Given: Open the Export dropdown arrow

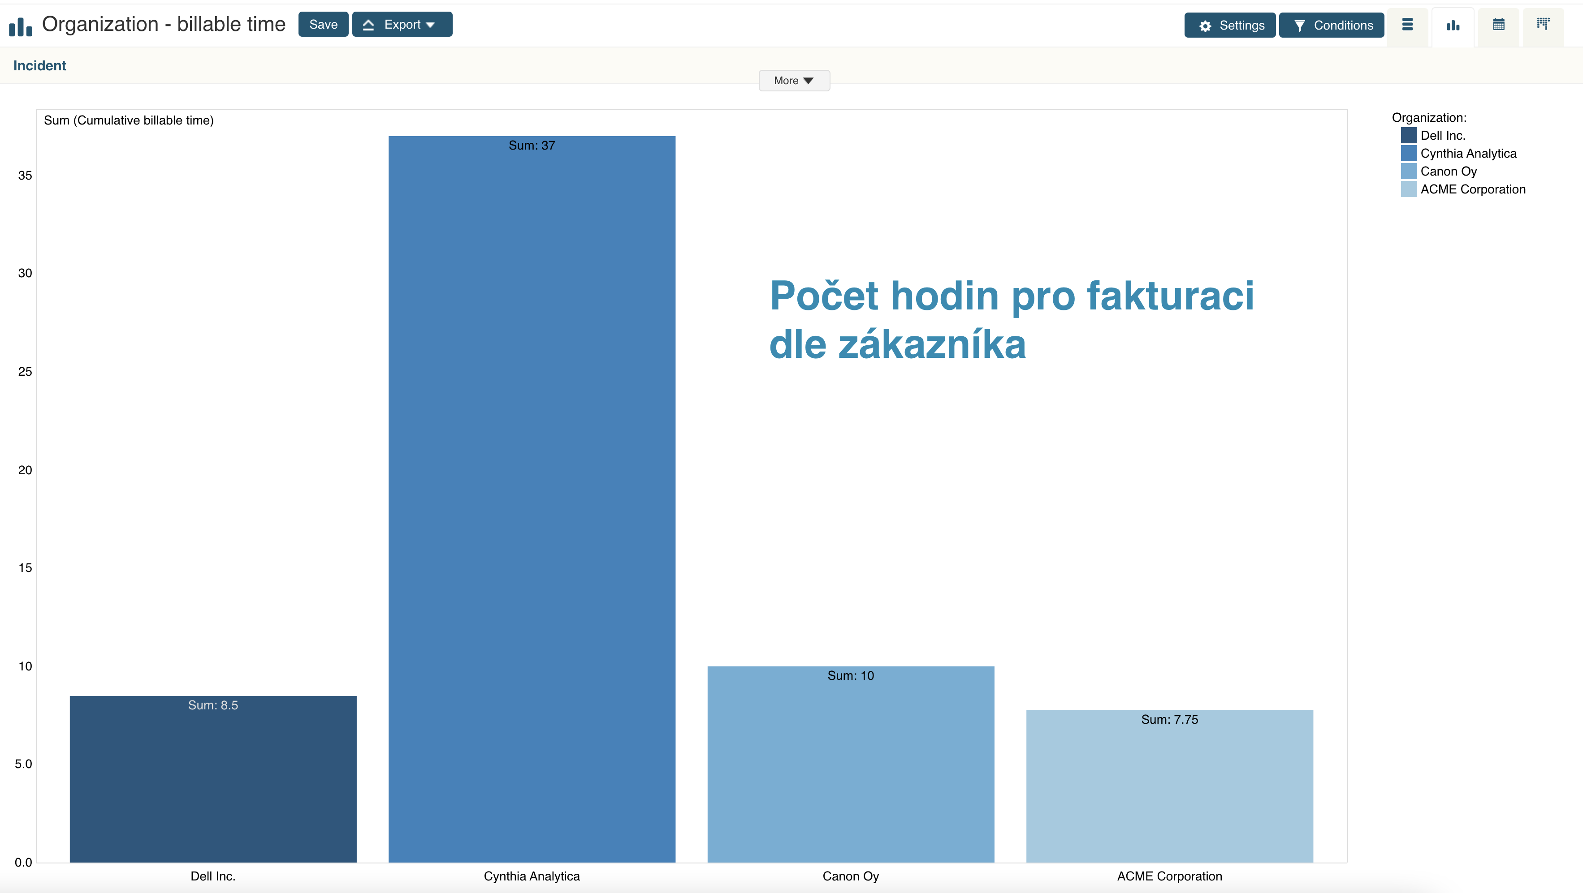Looking at the screenshot, I should (x=430, y=25).
